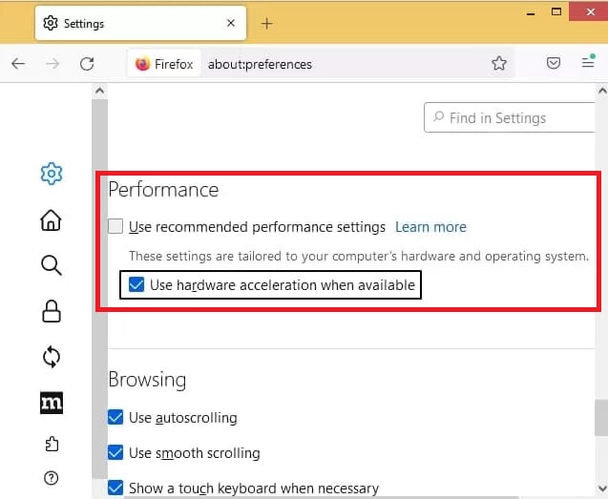608x499 pixels.
Task: Uncheck Use hardware acceleration when available
Action: [136, 284]
